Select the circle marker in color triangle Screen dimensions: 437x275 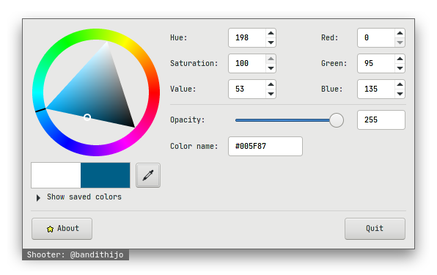tap(87, 117)
